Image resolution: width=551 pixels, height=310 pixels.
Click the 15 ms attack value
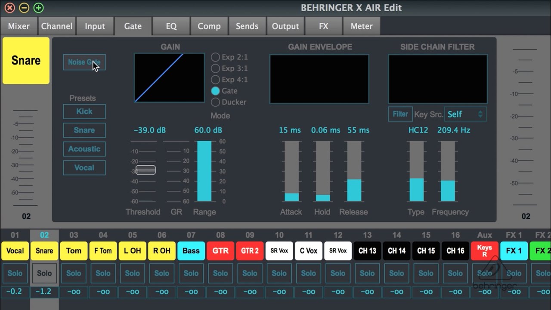290,130
